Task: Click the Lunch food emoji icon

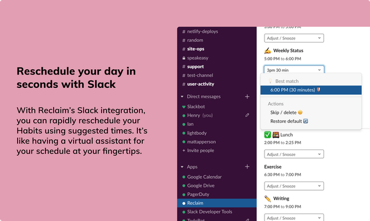Action: [x=276, y=134]
